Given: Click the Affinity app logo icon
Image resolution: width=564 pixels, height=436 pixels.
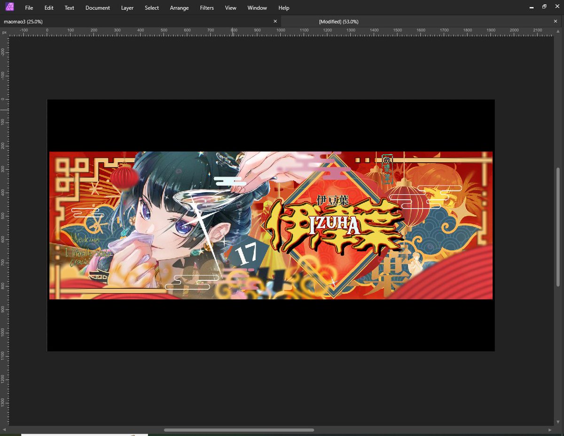Looking at the screenshot, I should tap(9, 7).
